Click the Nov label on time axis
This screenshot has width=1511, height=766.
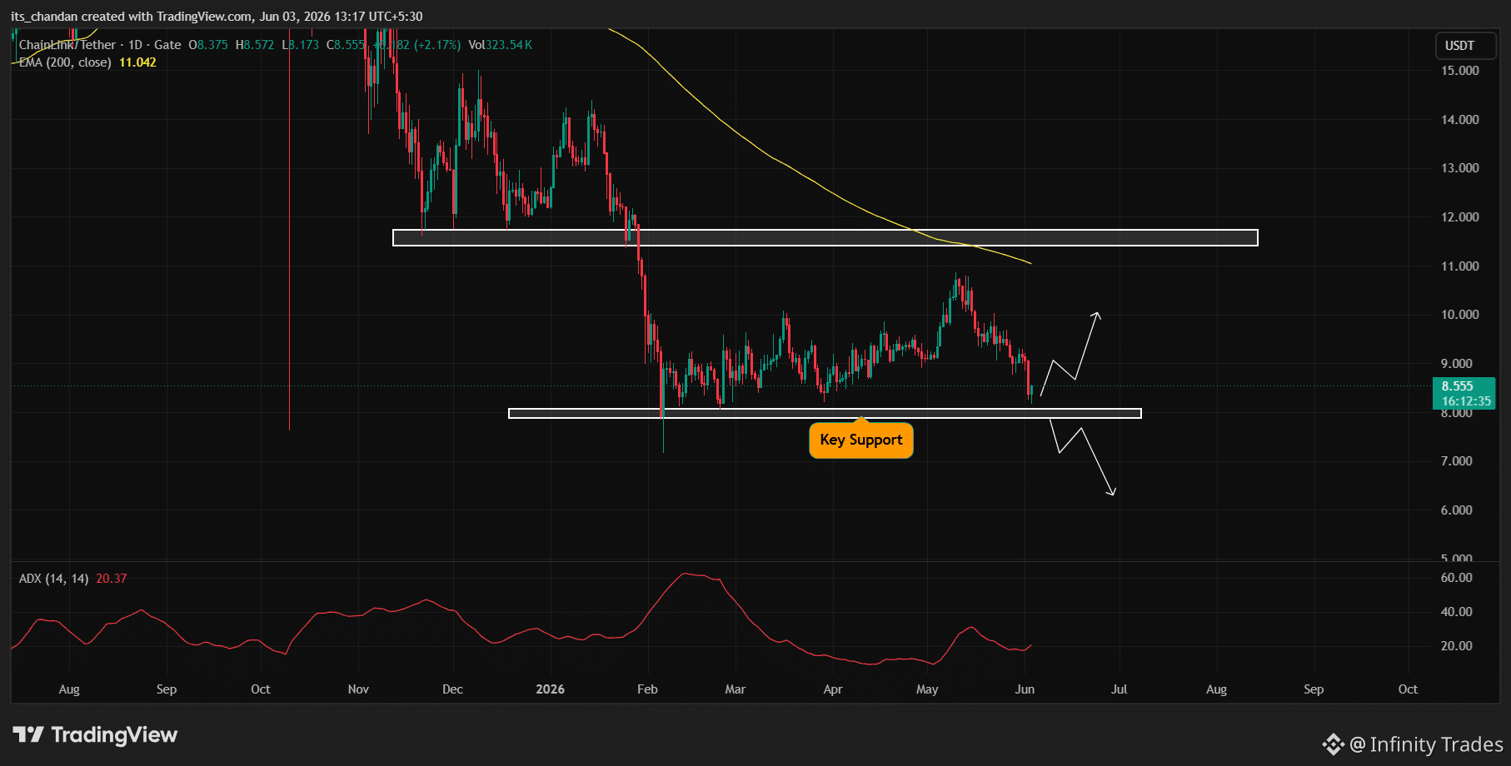(358, 689)
